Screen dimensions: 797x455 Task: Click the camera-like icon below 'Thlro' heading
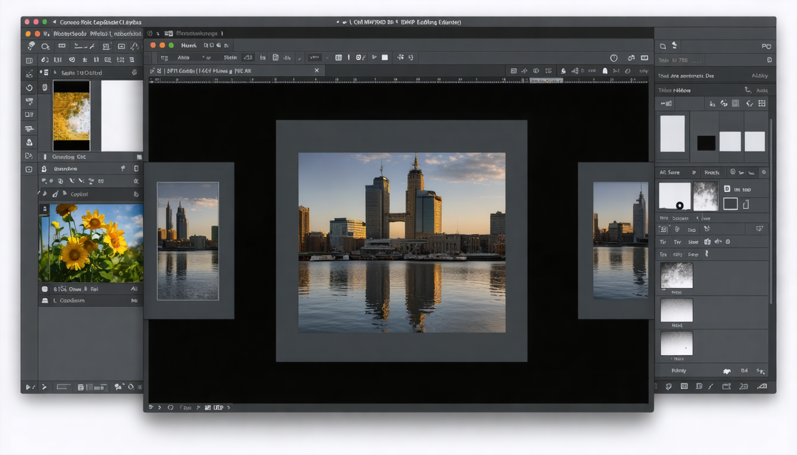(666, 104)
